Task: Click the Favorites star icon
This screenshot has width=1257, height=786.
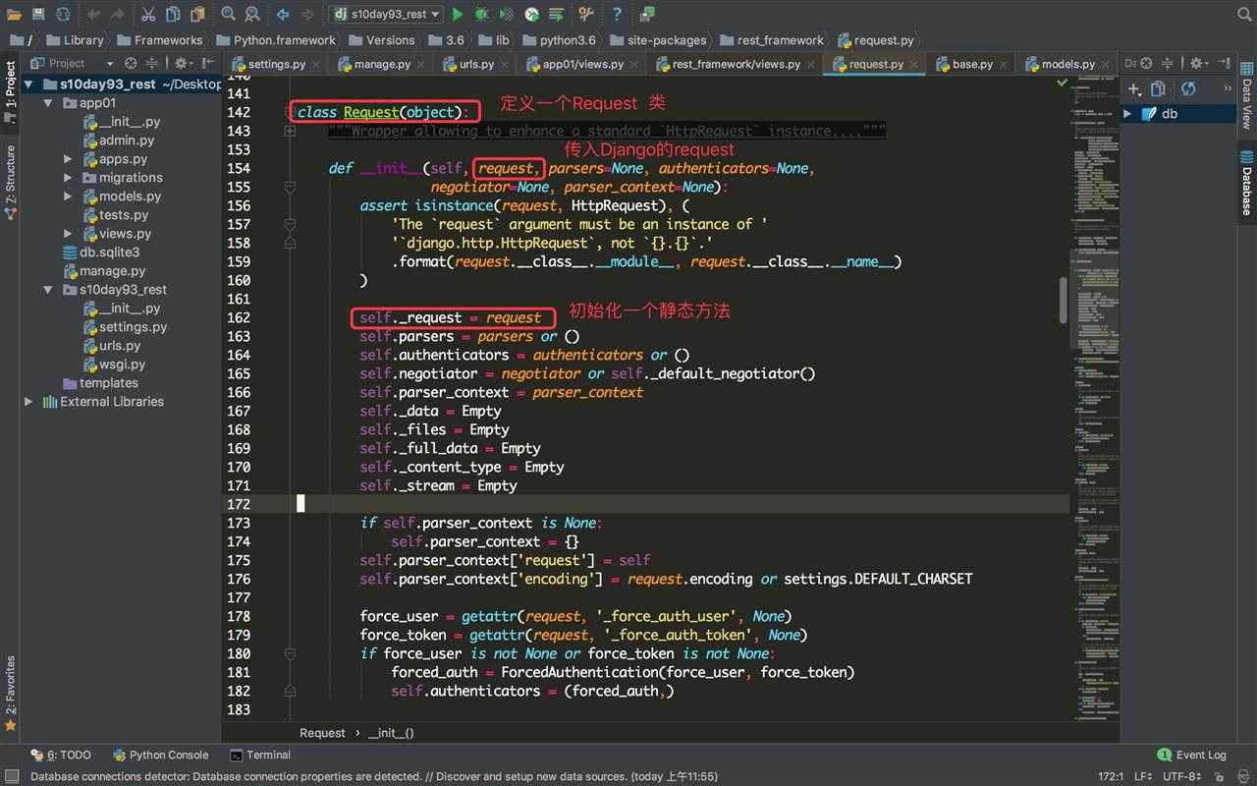Action: pyautogui.click(x=11, y=725)
